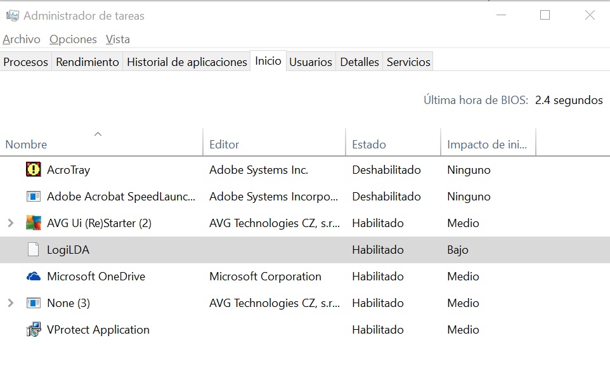The image size is (610, 378).
Task: Open the Vista menu
Action: (118, 39)
